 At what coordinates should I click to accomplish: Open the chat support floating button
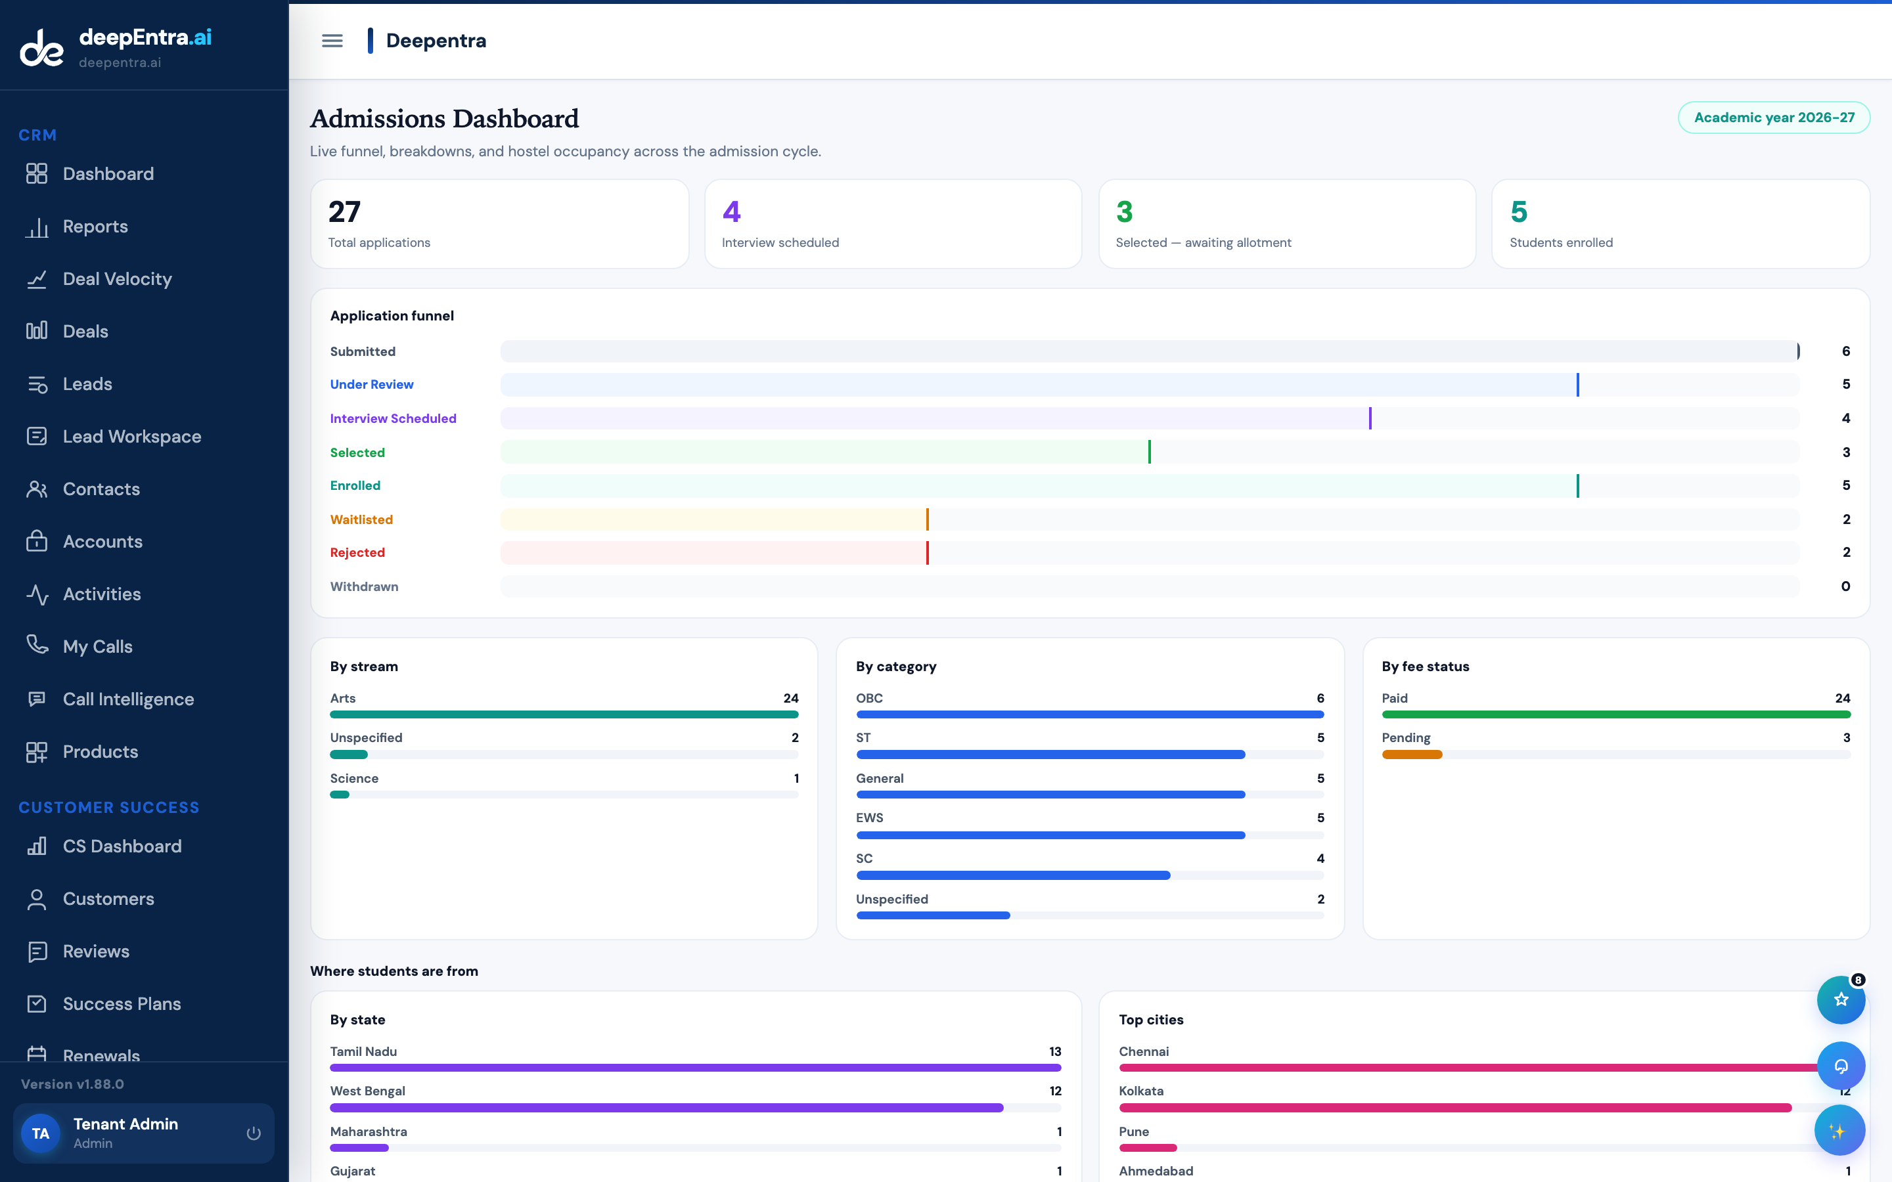[1840, 1066]
